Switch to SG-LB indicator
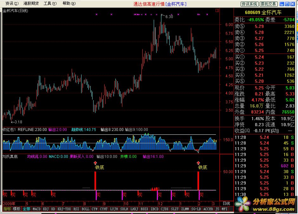 [196, 209]
